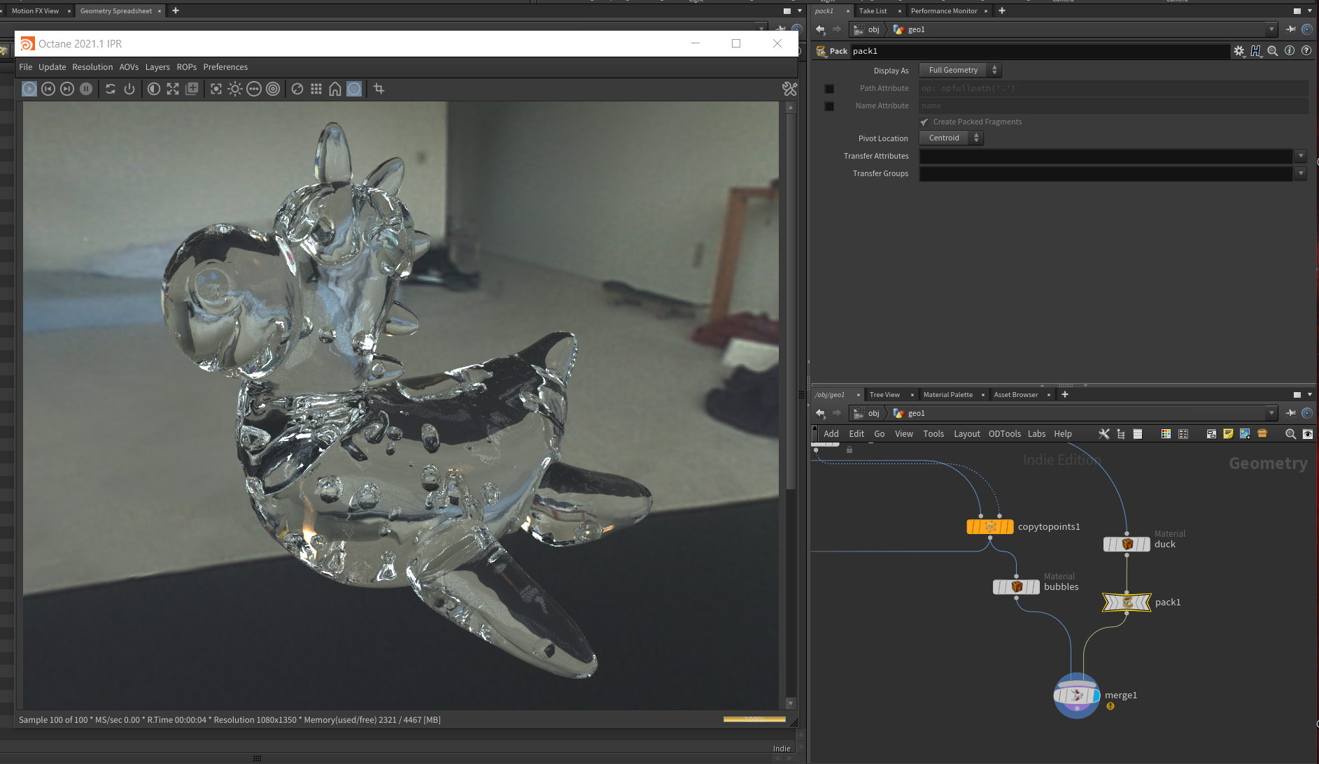Open the Update menu in Octane IPR
This screenshot has width=1319, height=764.
(52, 67)
